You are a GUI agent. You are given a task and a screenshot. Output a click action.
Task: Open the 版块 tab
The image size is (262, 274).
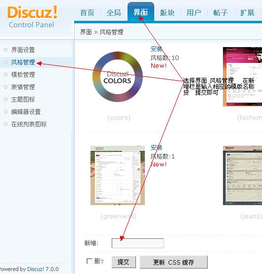click(x=167, y=13)
